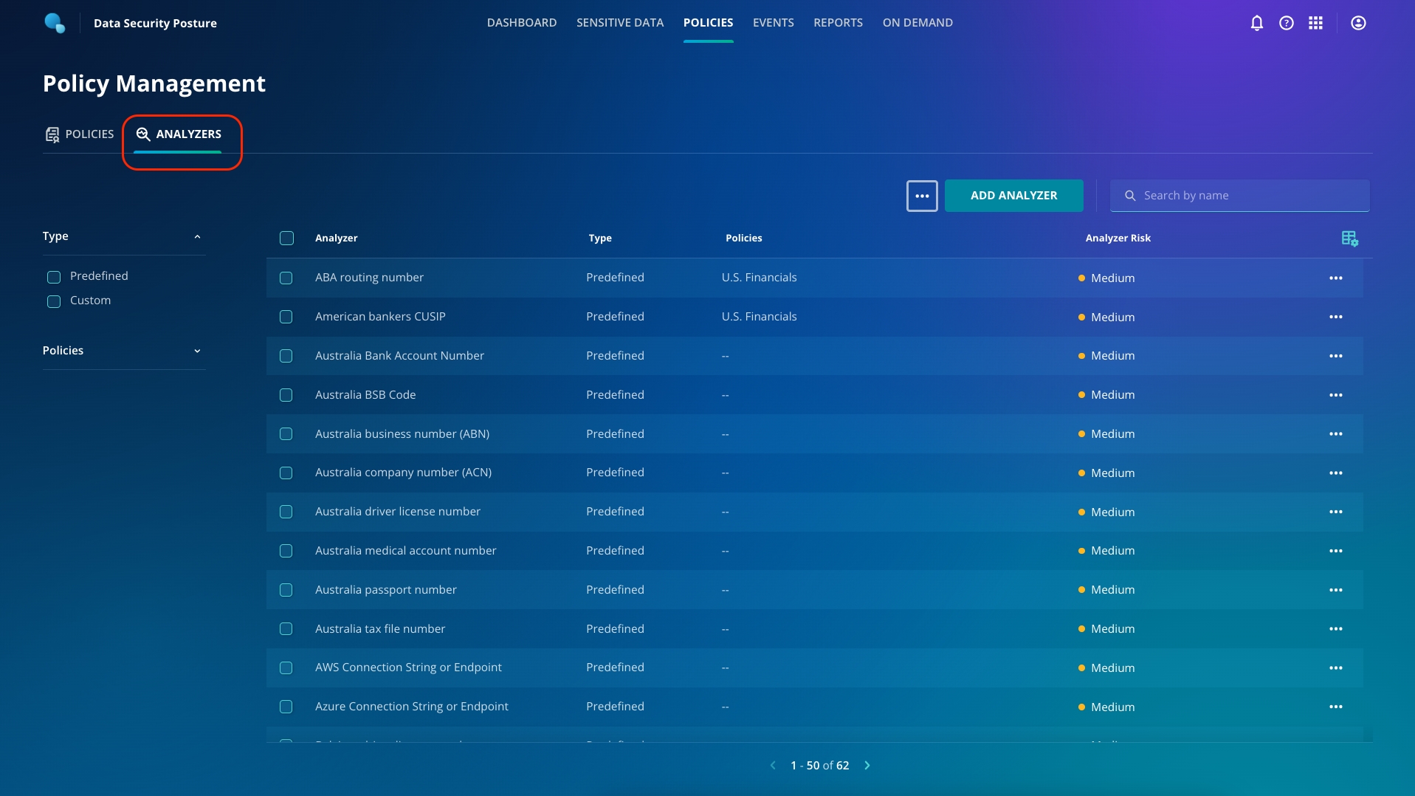
Task: Click the more options button beside Add Analyzer
Action: pyautogui.click(x=922, y=196)
